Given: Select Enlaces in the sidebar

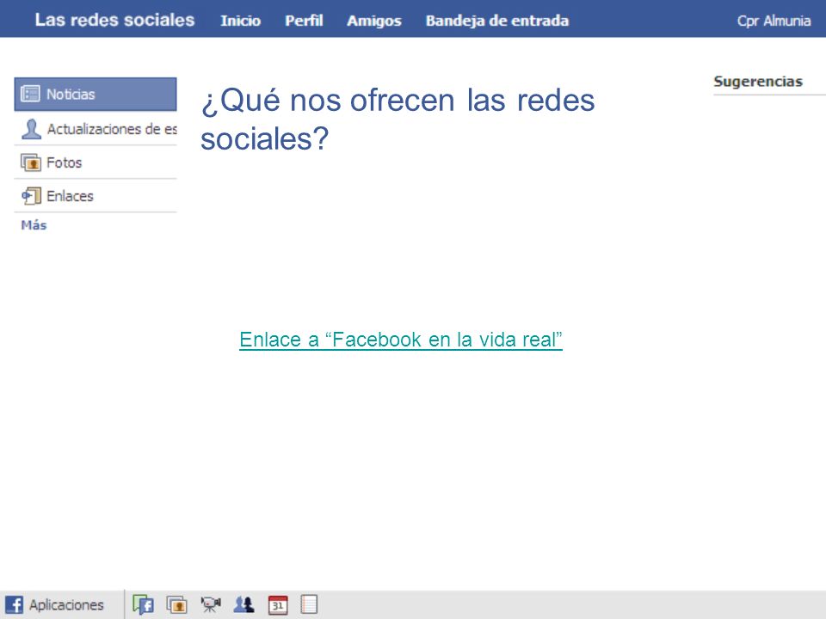Looking at the screenshot, I should click(x=96, y=196).
